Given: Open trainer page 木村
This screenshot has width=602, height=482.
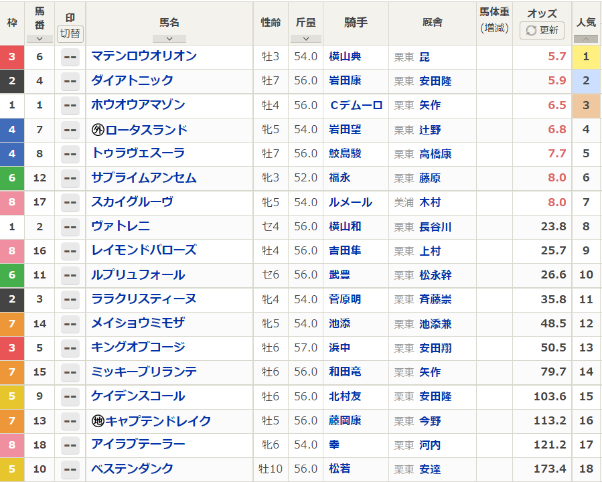Looking at the screenshot, I should click(x=430, y=202).
